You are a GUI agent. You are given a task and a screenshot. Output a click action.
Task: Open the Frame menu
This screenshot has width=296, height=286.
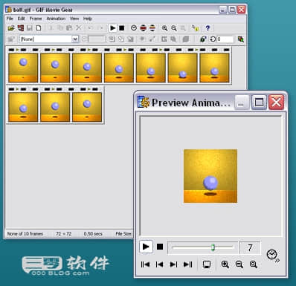point(36,19)
